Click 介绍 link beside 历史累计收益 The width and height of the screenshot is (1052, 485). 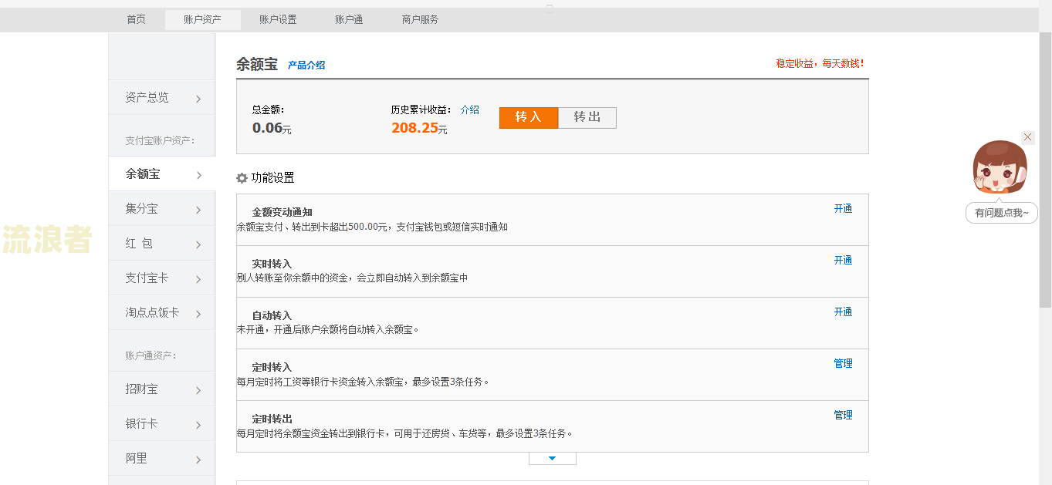coord(470,109)
